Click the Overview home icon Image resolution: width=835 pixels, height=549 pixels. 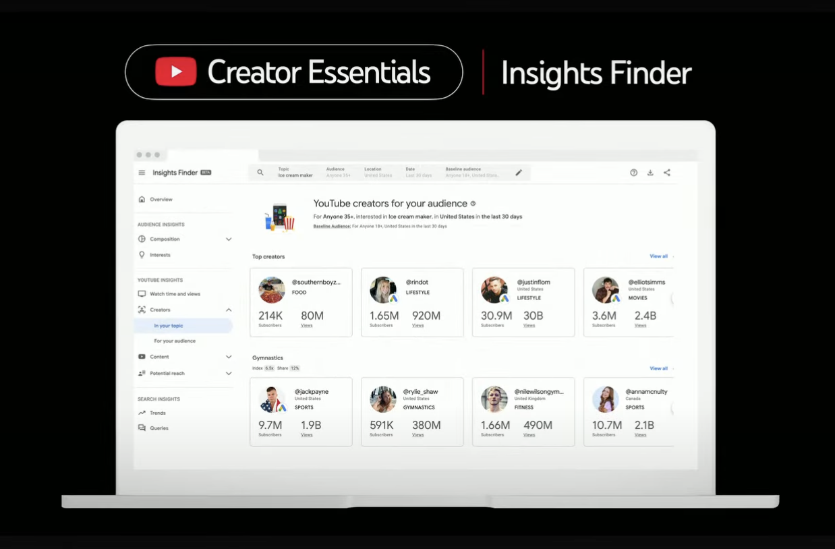click(x=142, y=200)
